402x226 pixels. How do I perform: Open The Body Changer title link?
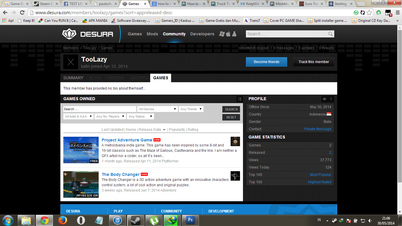tap(121, 174)
